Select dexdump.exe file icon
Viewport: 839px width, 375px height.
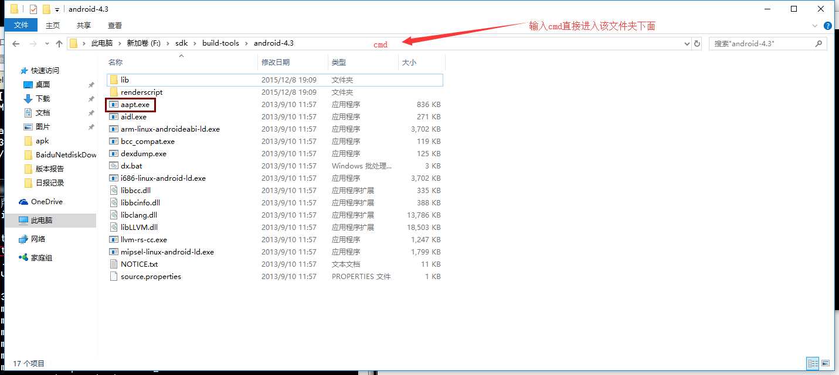tap(114, 153)
